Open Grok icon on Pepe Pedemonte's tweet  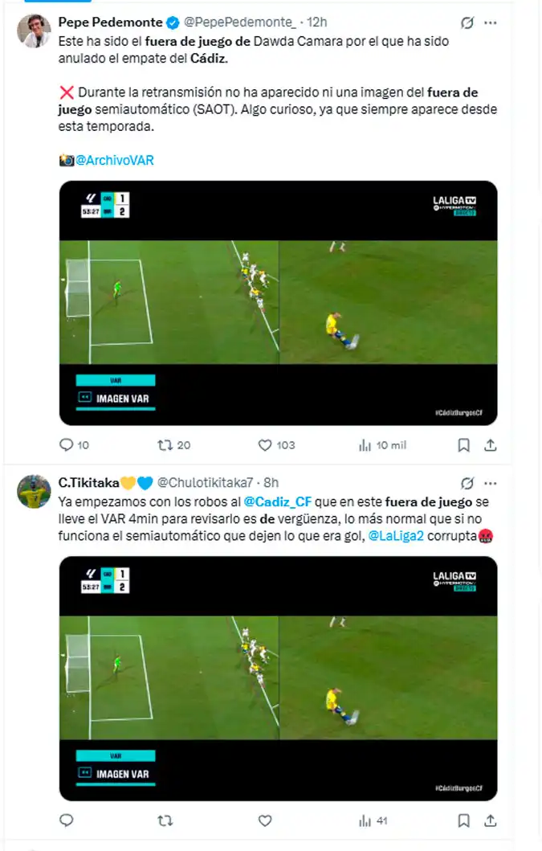(467, 23)
